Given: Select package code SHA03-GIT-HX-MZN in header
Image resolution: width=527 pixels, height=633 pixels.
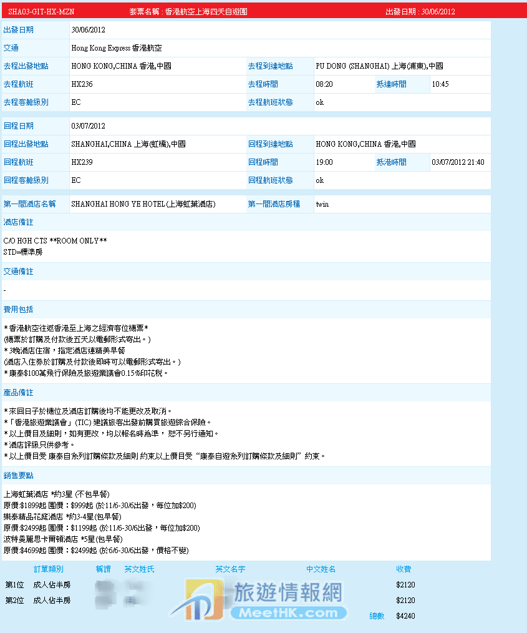Looking at the screenshot, I should point(41,11).
